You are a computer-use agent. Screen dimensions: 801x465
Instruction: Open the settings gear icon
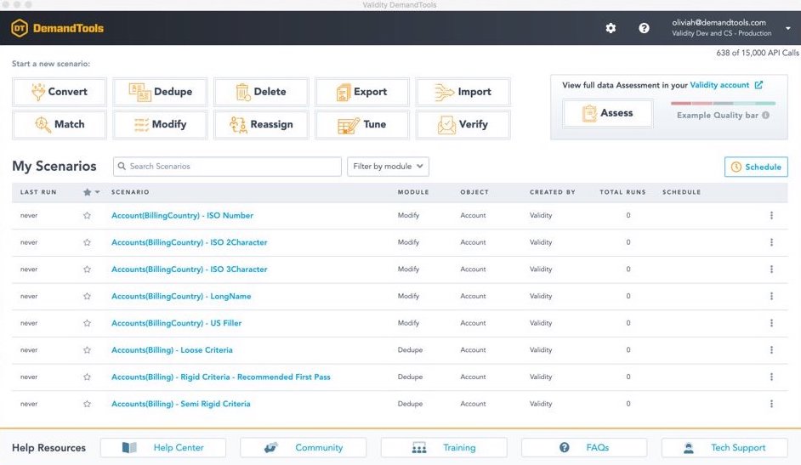coord(611,28)
